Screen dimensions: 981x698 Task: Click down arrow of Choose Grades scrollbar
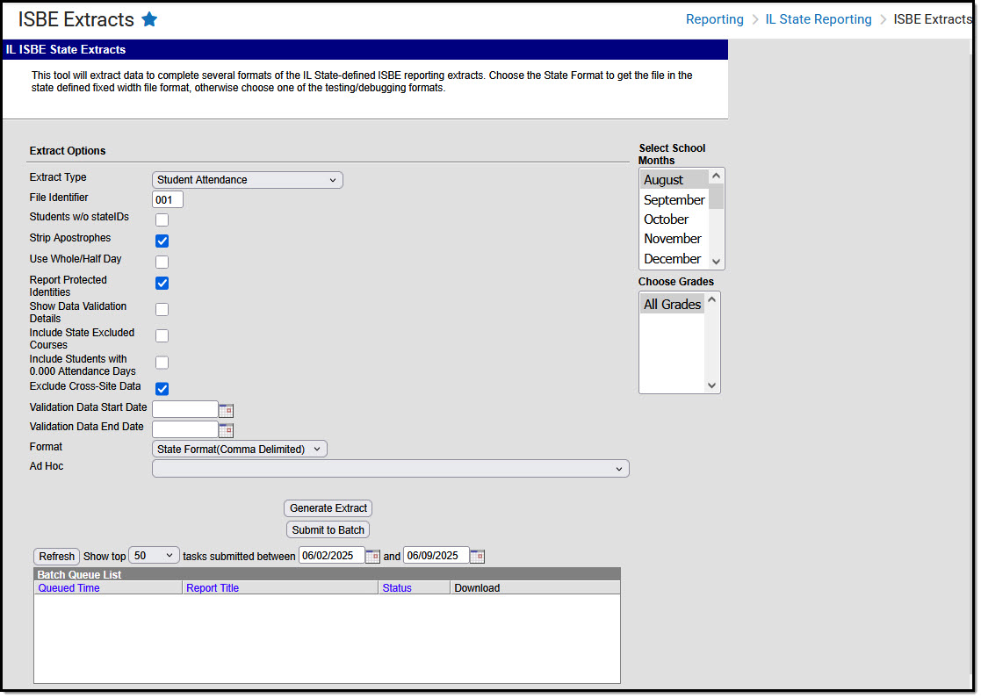(x=711, y=385)
